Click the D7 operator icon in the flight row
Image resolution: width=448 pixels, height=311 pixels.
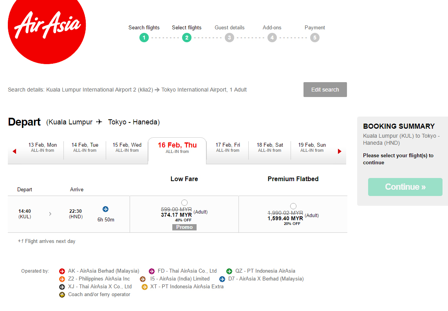click(x=105, y=209)
